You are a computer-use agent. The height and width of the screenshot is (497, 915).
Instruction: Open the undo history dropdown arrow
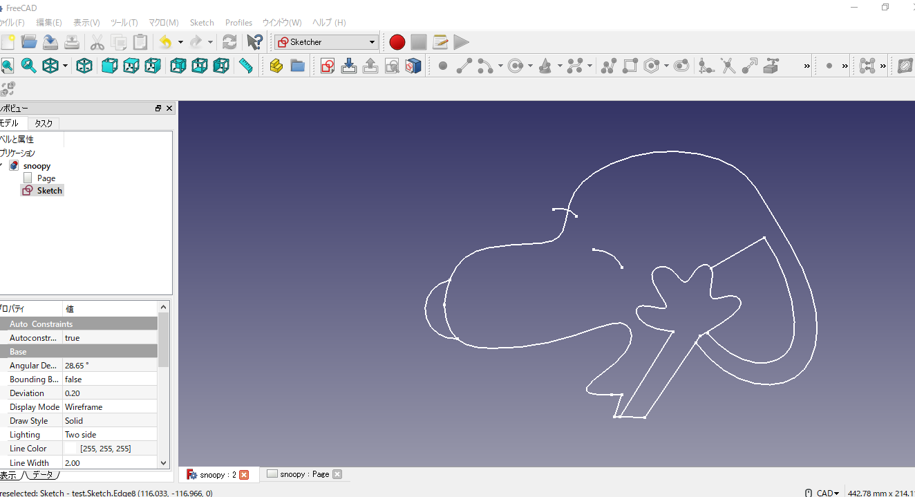point(180,42)
